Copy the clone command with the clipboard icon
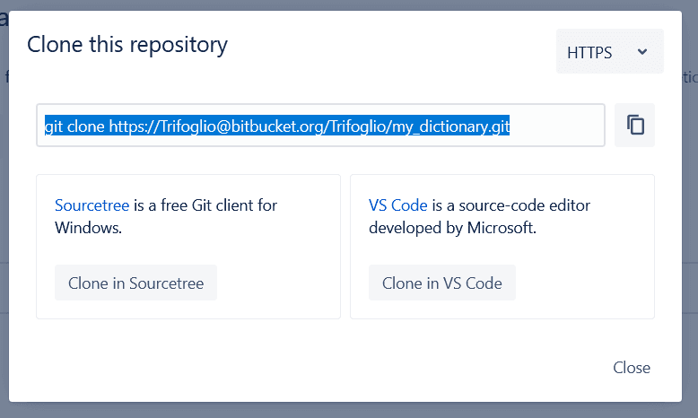This screenshot has width=698, height=418. (x=635, y=126)
